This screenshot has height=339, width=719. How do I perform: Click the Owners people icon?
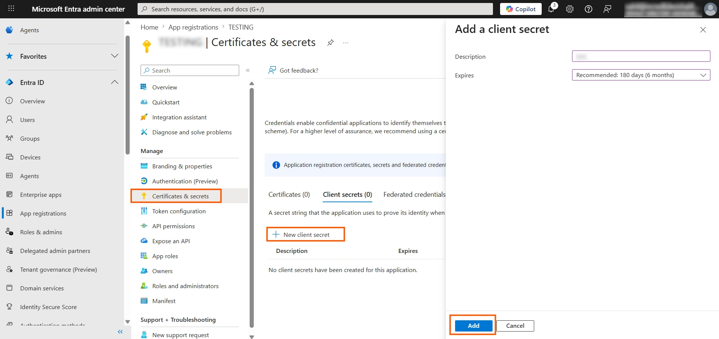click(x=144, y=271)
